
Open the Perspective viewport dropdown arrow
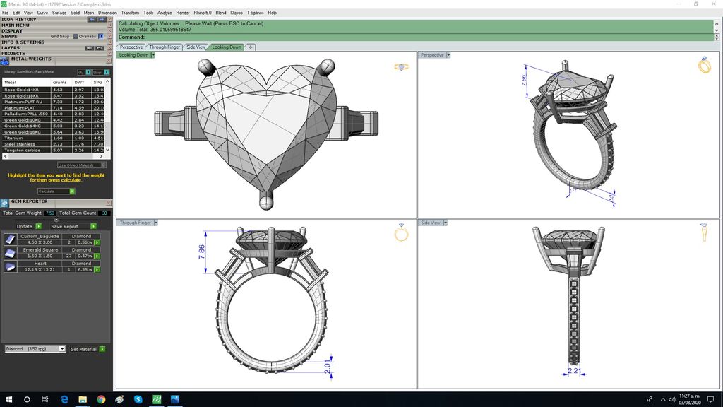[x=448, y=55]
